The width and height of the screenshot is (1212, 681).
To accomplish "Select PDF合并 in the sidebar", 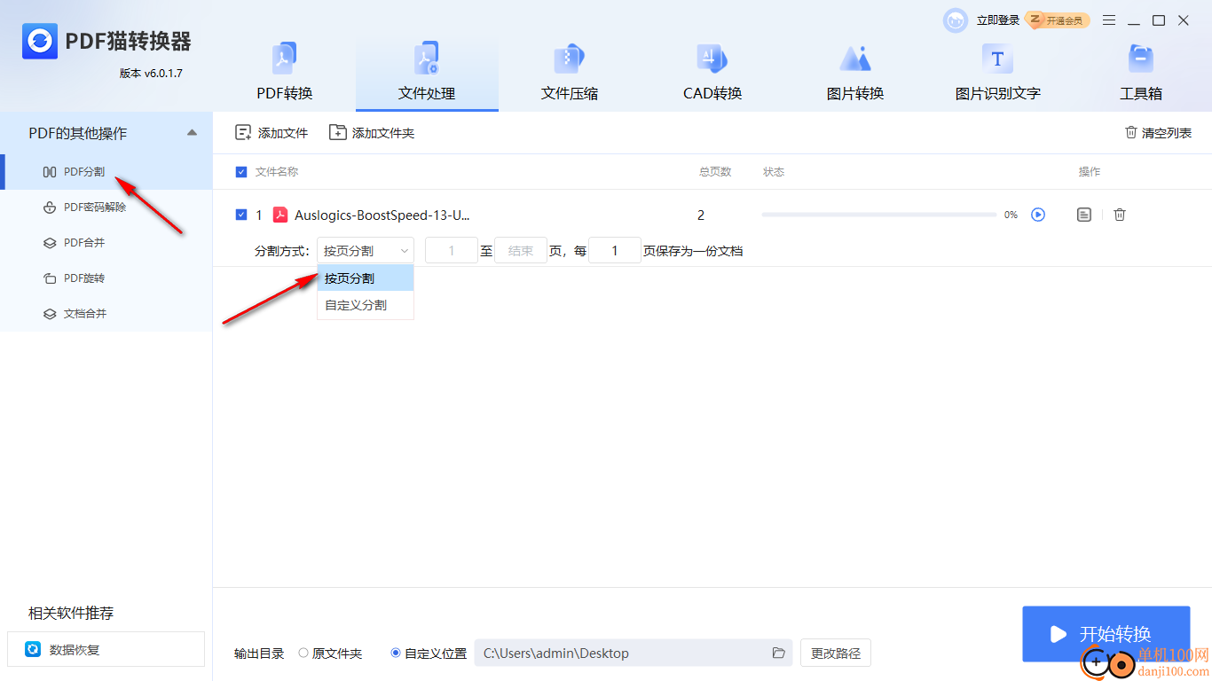I will 106,243.
